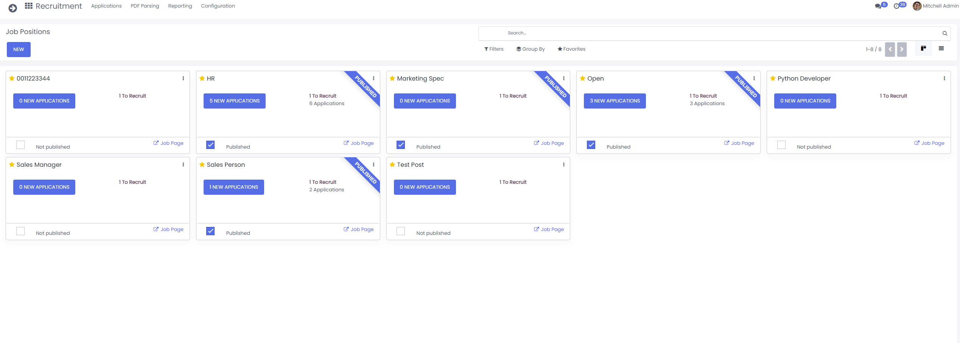Open the conversations messages icon

(878, 6)
